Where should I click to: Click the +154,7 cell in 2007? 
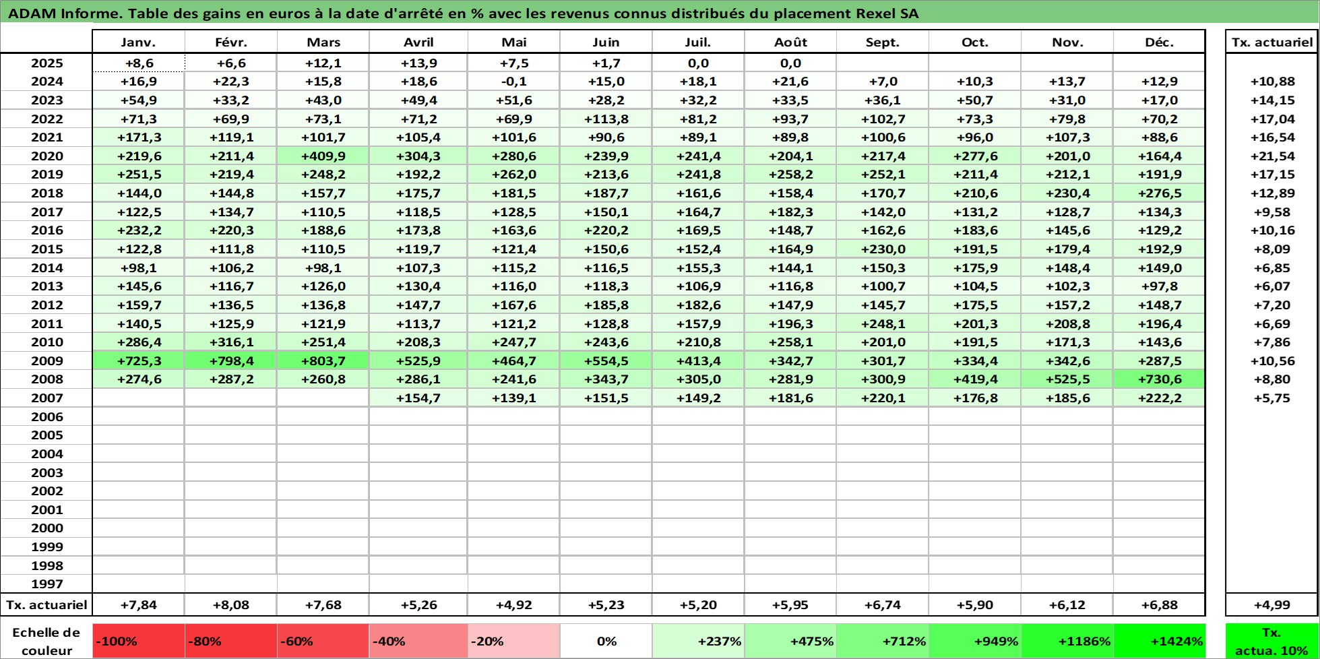(x=418, y=398)
